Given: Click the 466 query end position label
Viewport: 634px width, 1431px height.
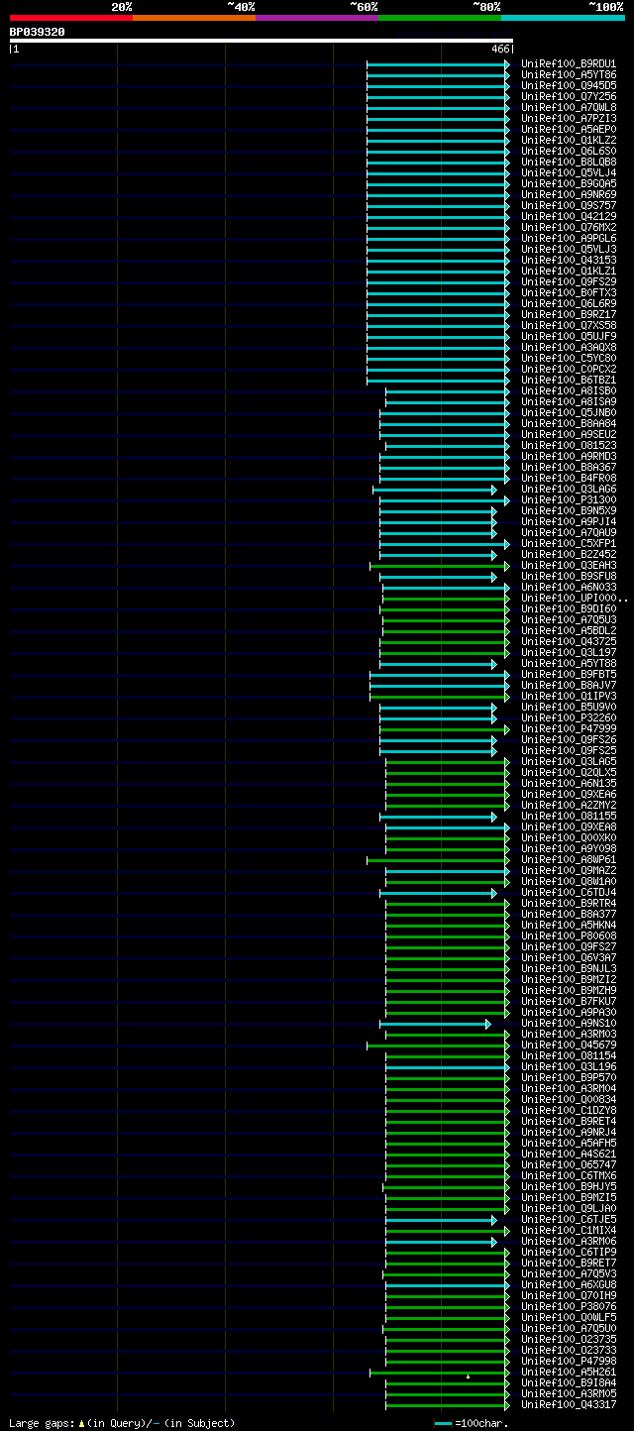Looking at the screenshot, I should click(x=500, y=49).
